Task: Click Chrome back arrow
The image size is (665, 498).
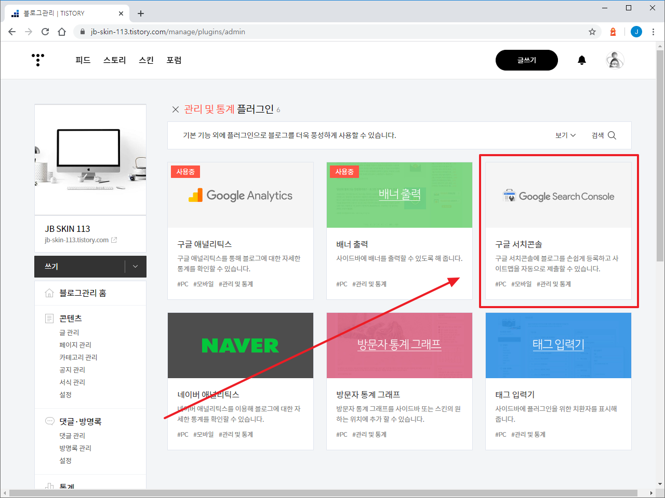Action: click(x=12, y=32)
